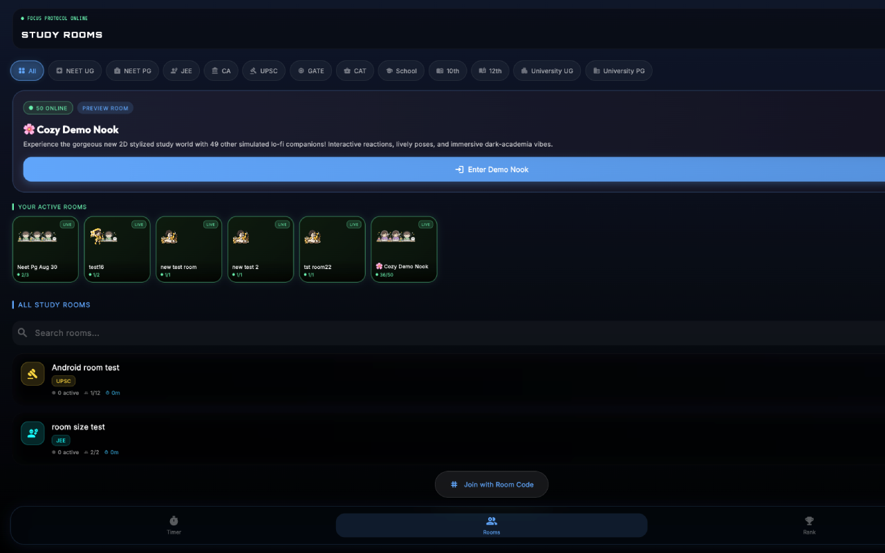The width and height of the screenshot is (885, 553).
Task: Click Enter Demo Nook button
Action: (x=492, y=169)
